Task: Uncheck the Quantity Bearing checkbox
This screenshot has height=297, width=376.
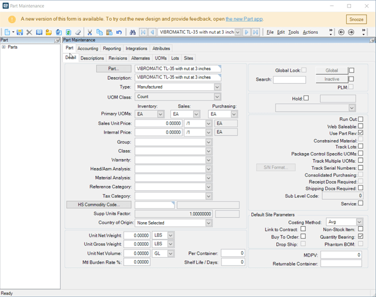Action: [361, 236]
